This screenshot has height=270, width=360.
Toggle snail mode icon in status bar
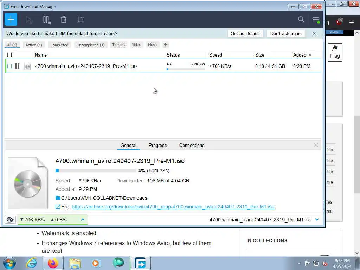click(10, 220)
